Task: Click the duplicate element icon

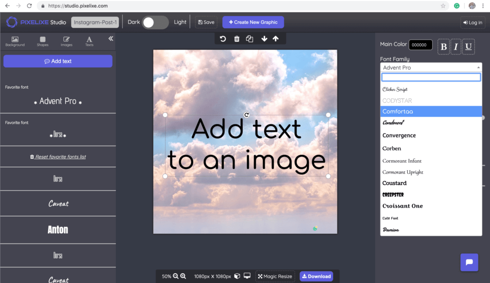Action: (x=250, y=39)
